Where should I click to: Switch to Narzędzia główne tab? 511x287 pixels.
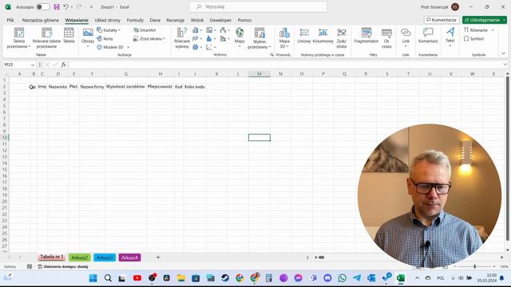coord(41,20)
